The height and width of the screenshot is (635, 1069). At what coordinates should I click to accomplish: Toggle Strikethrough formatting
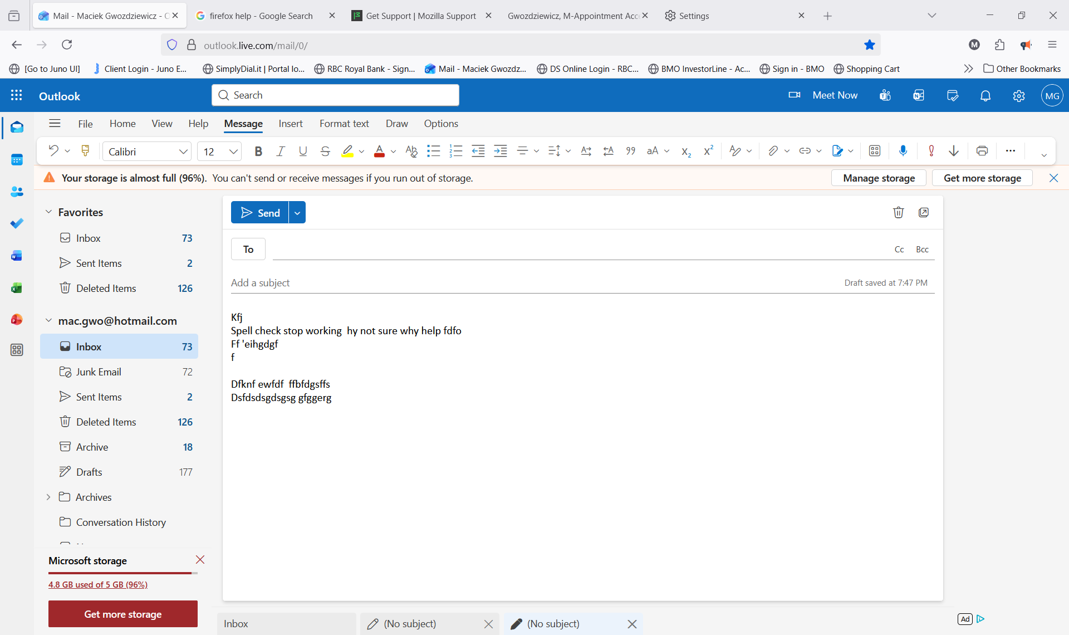pyautogui.click(x=325, y=151)
